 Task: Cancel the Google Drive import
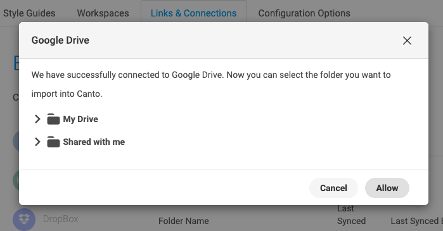(333, 188)
